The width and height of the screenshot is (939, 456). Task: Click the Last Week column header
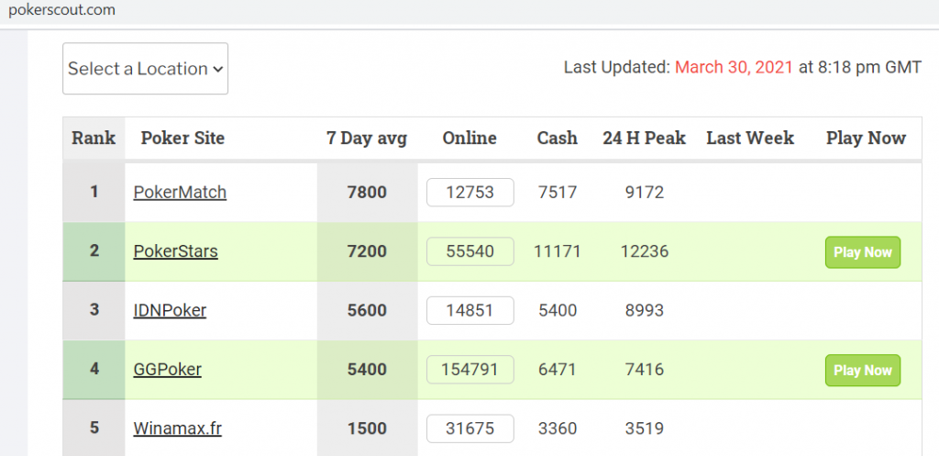(750, 139)
